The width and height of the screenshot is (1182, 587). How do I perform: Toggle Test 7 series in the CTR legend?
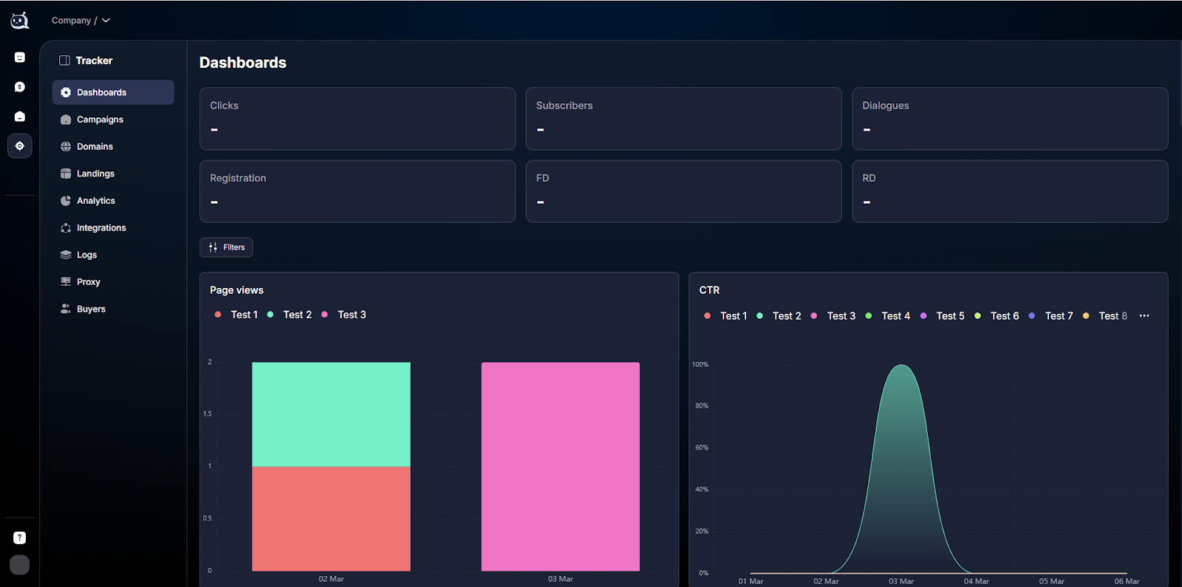(x=1051, y=316)
